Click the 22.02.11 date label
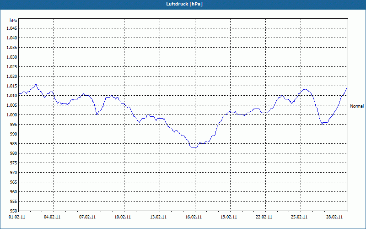The image size is (366, 229). pos(264,217)
